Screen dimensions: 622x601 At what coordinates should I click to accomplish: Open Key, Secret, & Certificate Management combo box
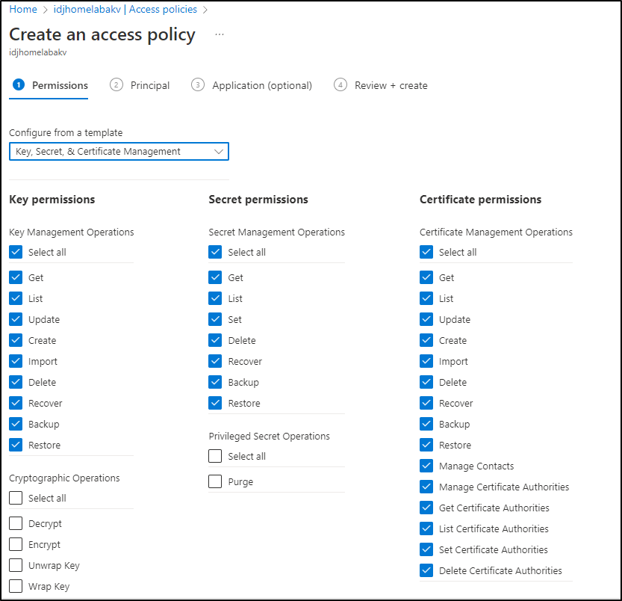[119, 151]
